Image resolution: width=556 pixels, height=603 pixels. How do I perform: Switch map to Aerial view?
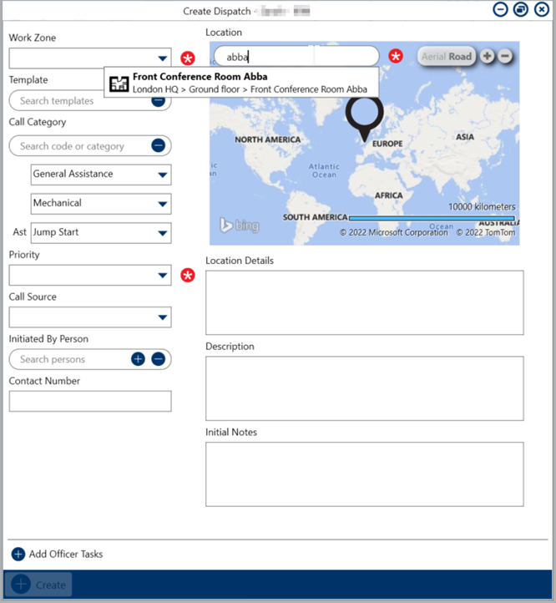pyautogui.click(x=433, y=57)
